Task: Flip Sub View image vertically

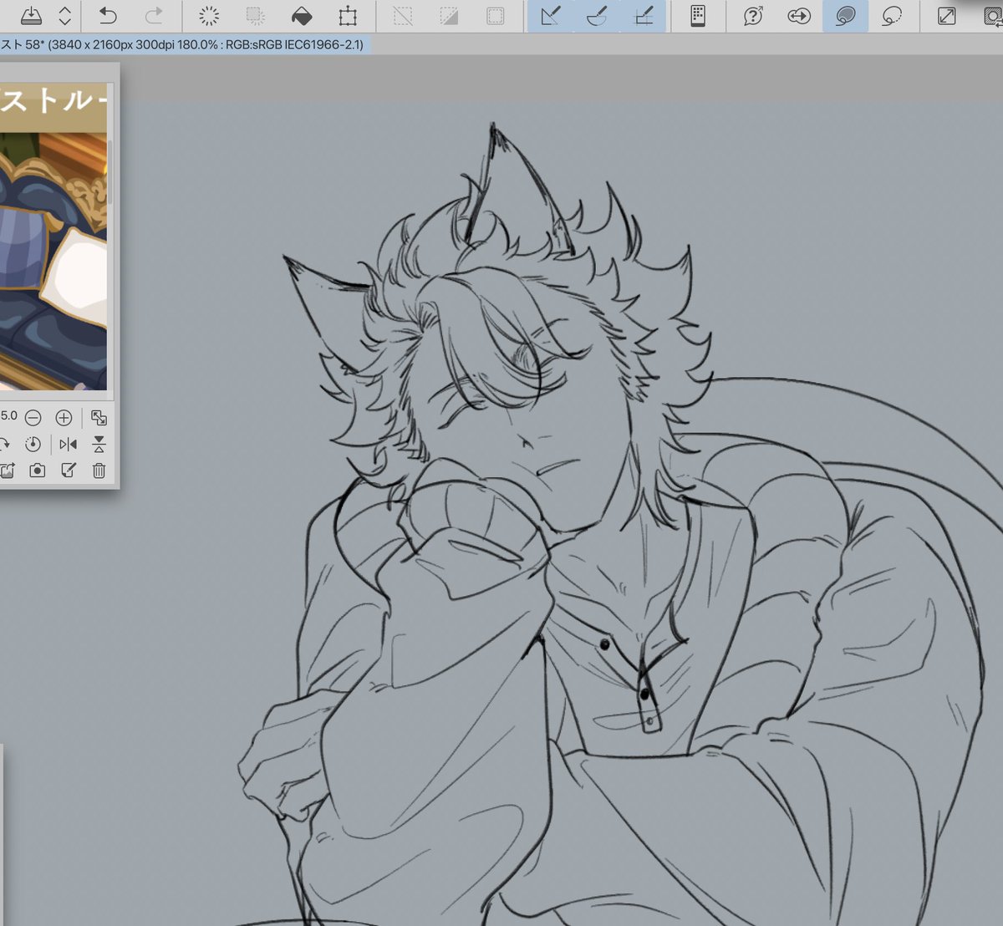Action: pos(99,444)
